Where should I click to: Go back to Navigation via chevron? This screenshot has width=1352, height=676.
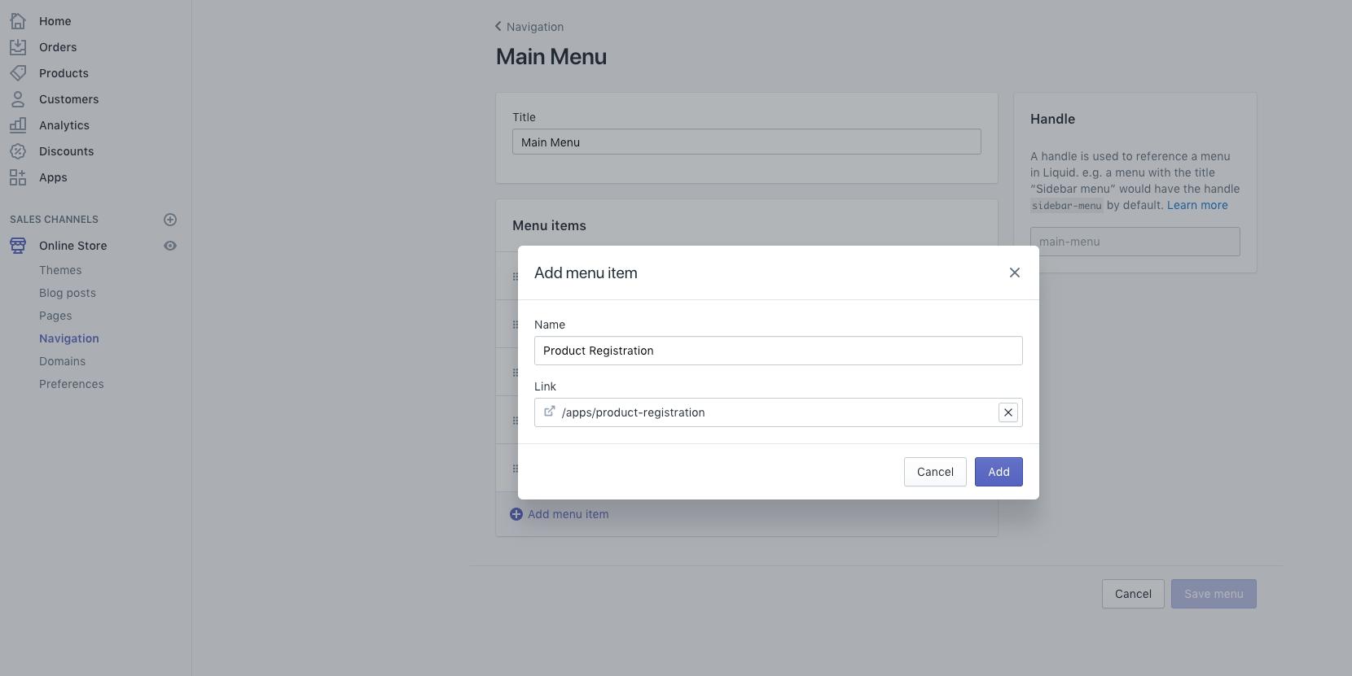point(498,26)
